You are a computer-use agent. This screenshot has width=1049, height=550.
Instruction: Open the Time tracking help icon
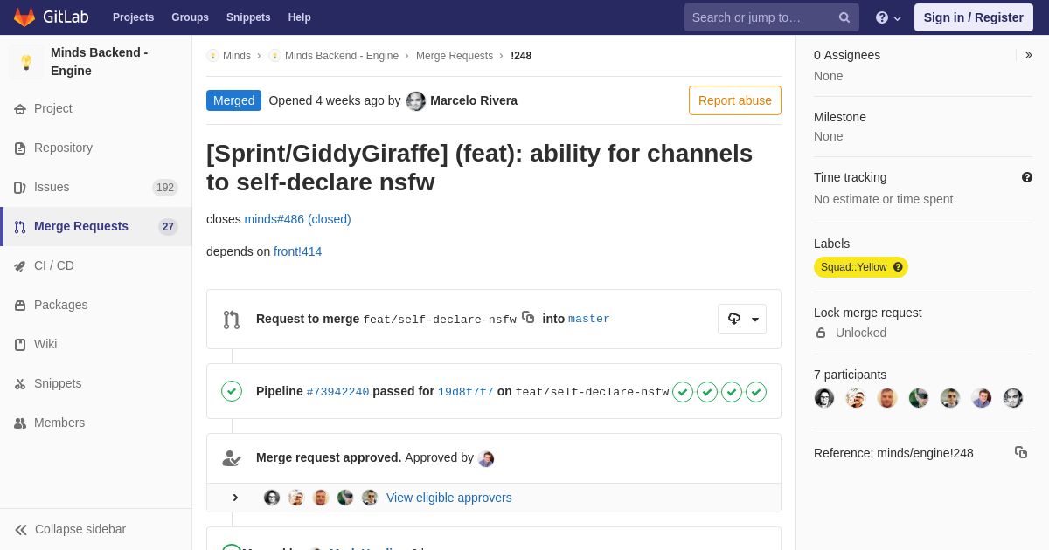click(1027, 177)
